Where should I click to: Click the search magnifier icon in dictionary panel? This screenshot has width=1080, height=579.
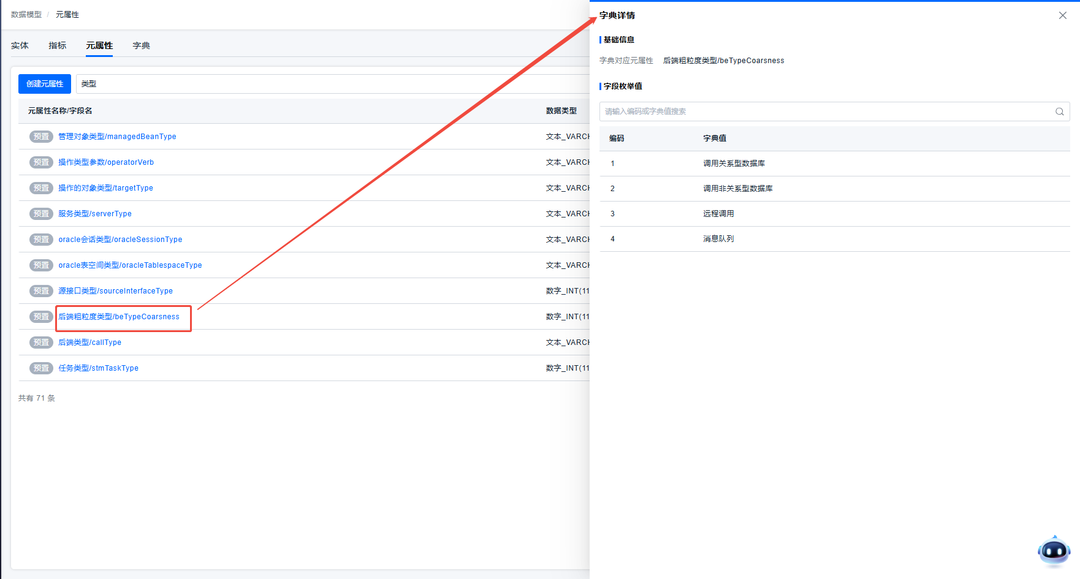tap(1059, 112)
